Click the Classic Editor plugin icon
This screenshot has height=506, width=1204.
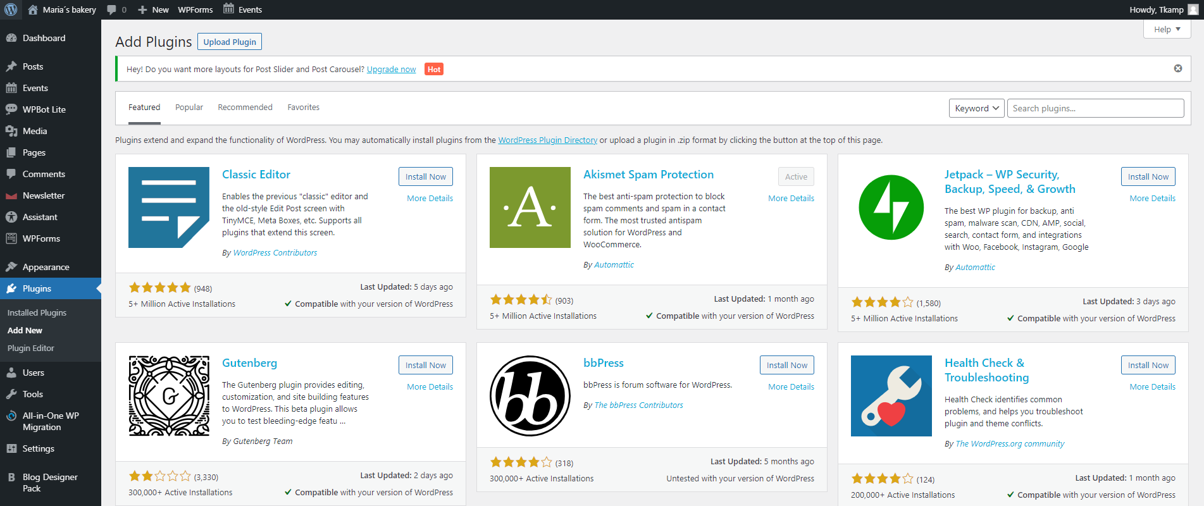pos(168,207)
